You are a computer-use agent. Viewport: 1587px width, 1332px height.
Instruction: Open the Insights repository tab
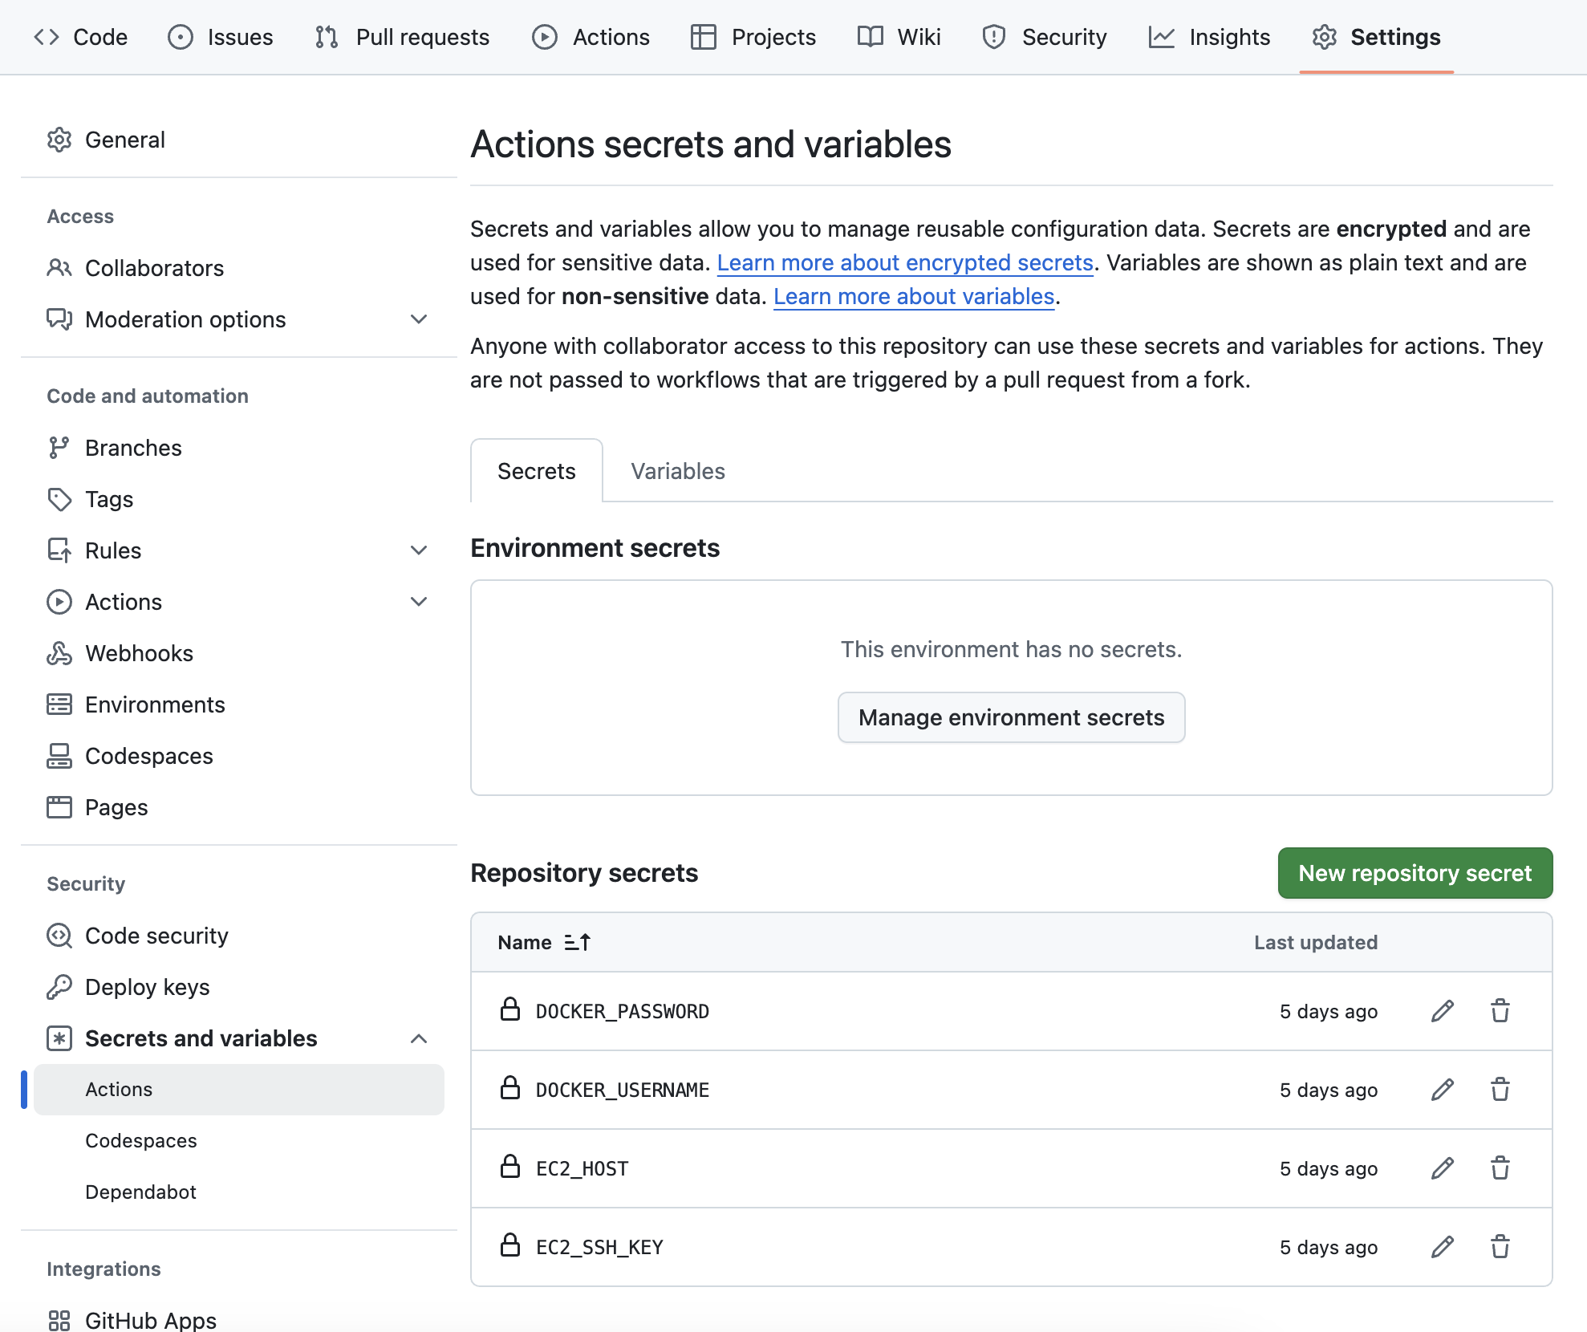pyautogui.click(x=1209, y=37)
